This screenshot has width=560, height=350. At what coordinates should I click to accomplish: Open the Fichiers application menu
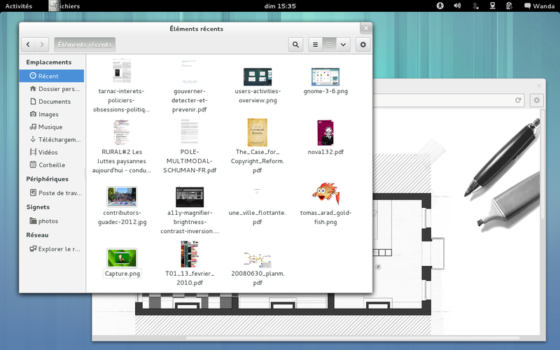(x=67, y=6)
